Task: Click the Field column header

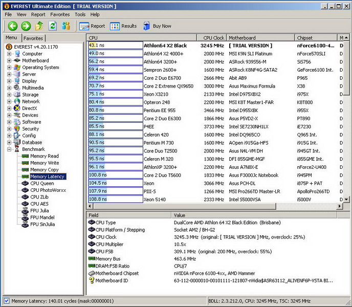Action: coord(129,215)
